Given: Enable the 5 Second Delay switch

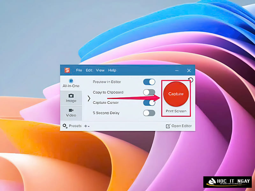Looking at the screenshot, I should click(149, 113).
